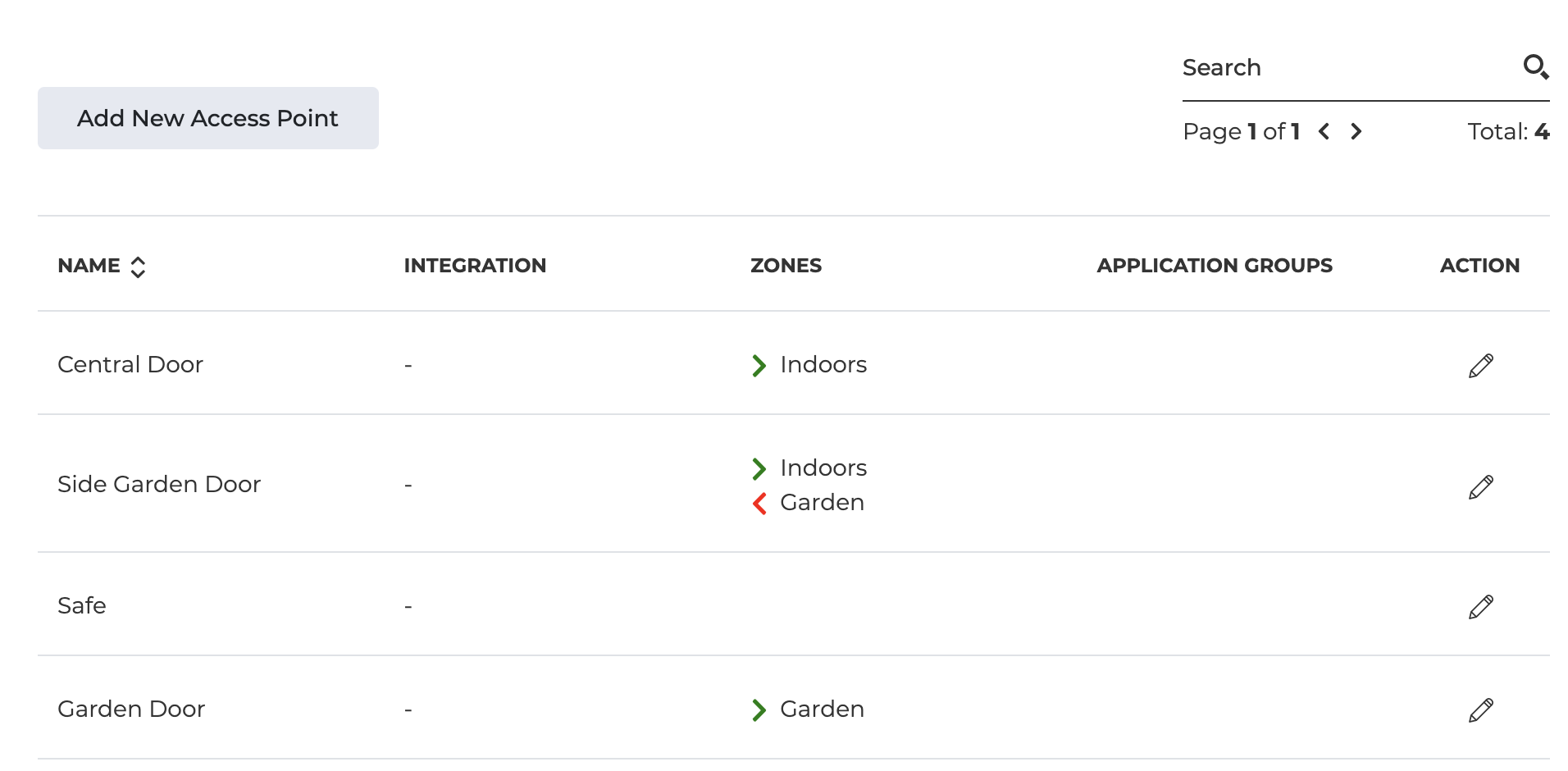
Task: Click the Central Door name
Action: pyautogui.click(x=130, y=364)
